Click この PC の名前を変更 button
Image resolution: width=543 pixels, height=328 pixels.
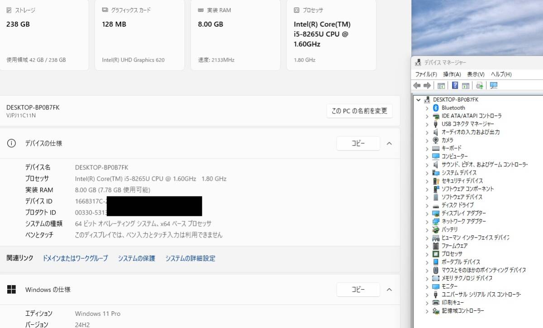360,111
